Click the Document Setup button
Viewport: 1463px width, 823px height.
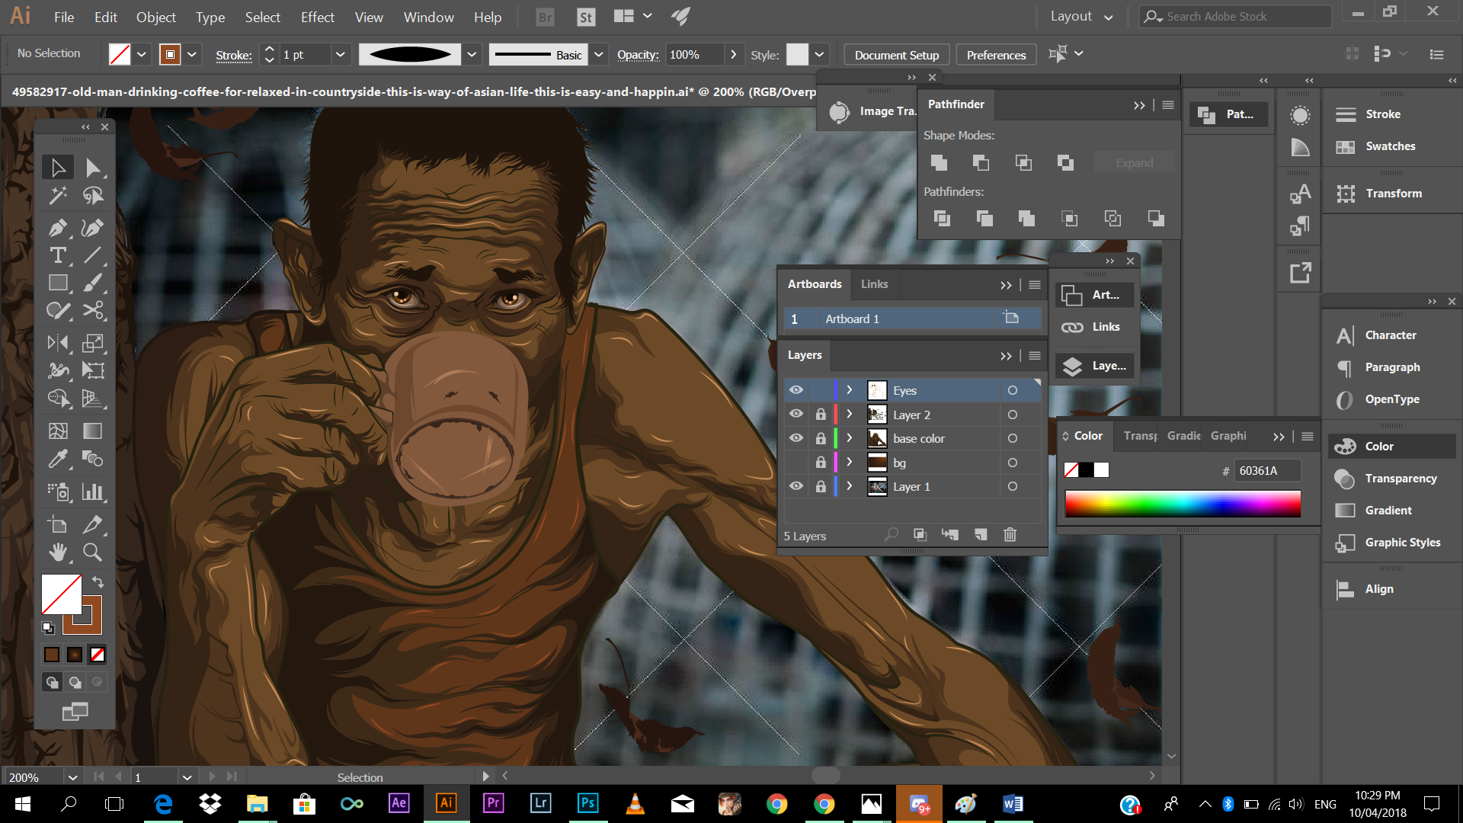click(x=896, y=55)
